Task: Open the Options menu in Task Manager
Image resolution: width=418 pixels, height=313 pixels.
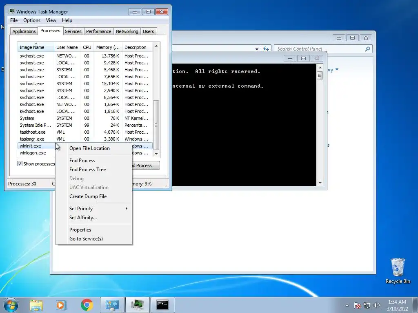Action: click(x=32, y=20)
